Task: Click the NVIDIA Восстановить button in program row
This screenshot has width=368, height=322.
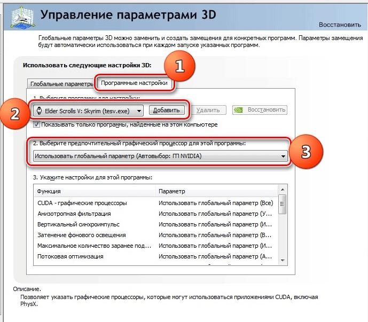Action: click(x=260, y=110)
